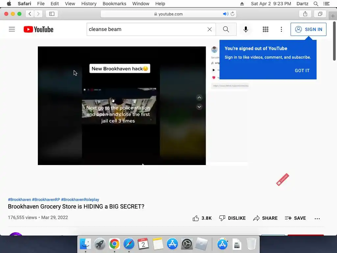Go to the YouTube home logo

point(39,29)
